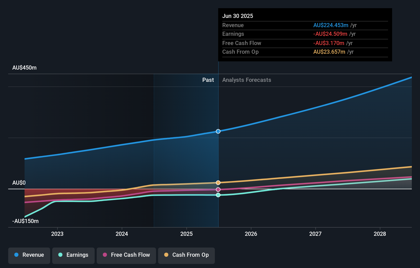Expand the Jun 30 2025 tooltip header
The width and height of the screenshot is (420, 268).
(x=238, y=16)
